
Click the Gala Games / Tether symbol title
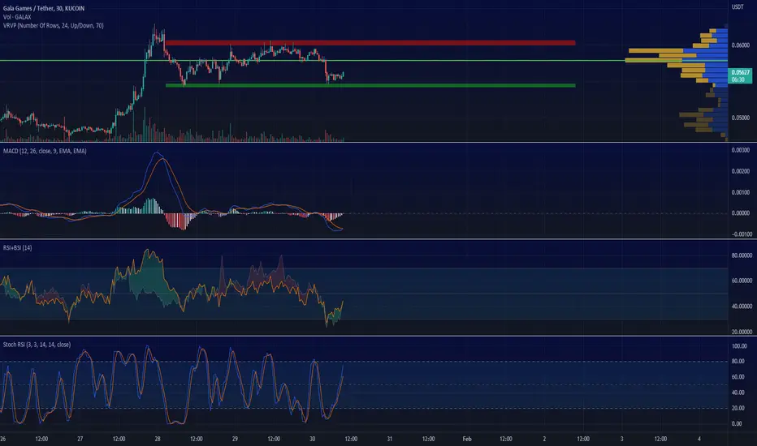(43, 8)
